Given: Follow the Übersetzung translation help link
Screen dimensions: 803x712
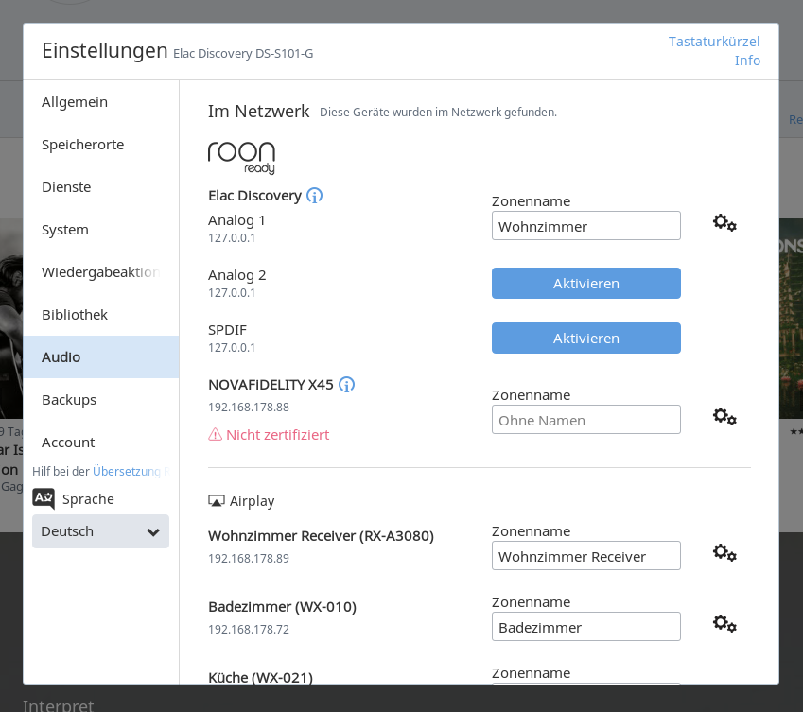Looking at the screenshot, I should click(x=127, y=471).
